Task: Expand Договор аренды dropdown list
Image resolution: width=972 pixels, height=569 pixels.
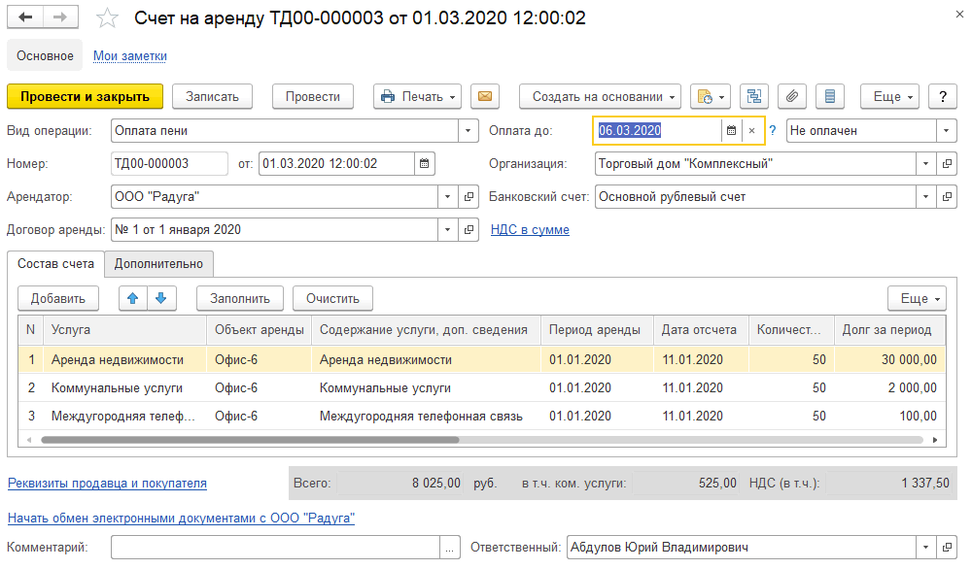Action: [x=447, y=230]
